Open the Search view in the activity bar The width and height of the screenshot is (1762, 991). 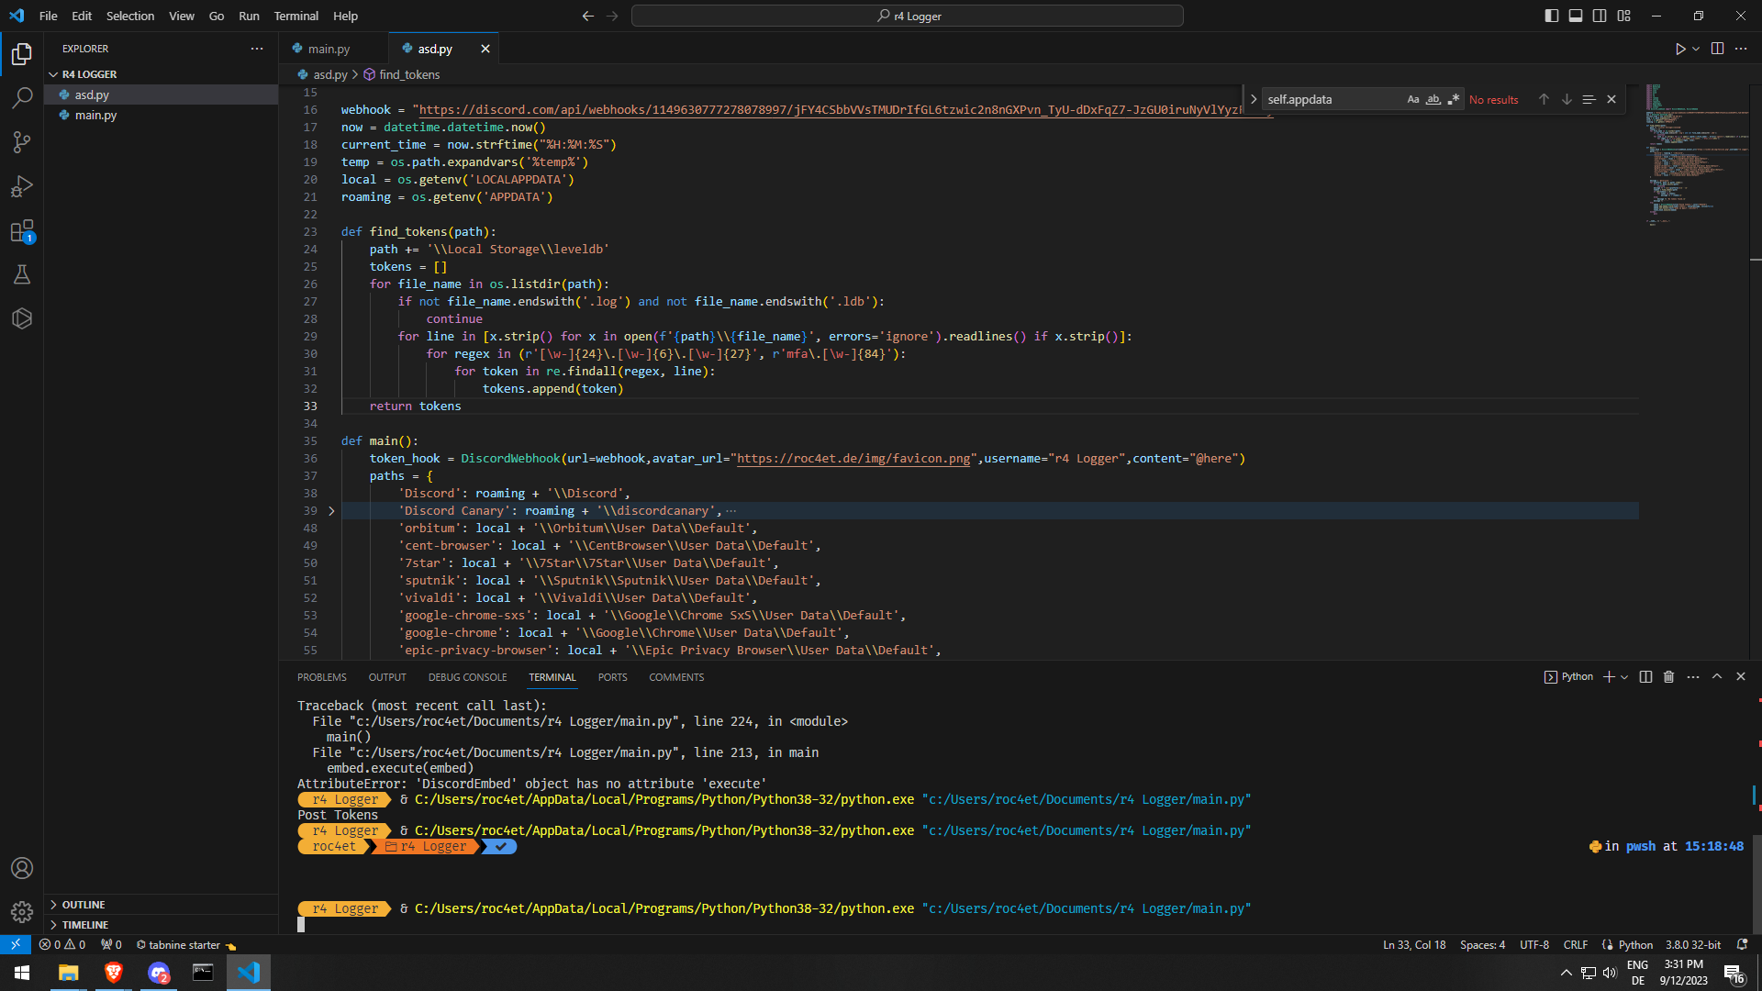(22, 97)
